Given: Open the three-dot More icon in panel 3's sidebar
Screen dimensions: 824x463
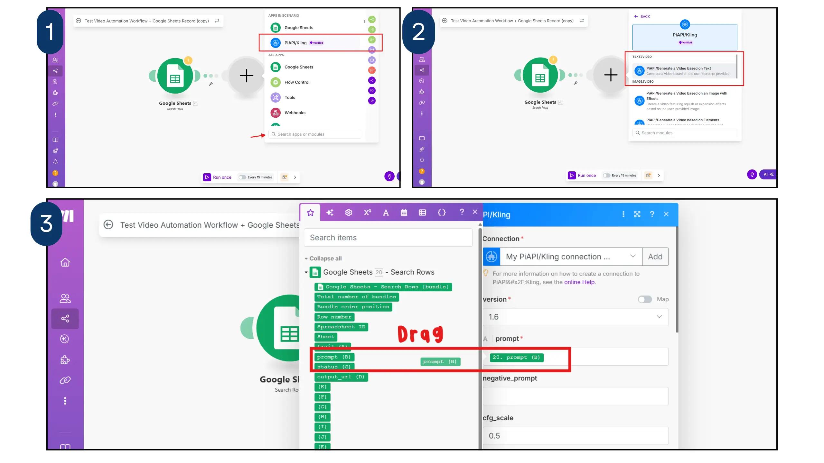Looking at the screenshot, I should (x=65, y=401).
